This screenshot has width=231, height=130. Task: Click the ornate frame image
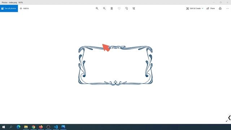point(115,66)
